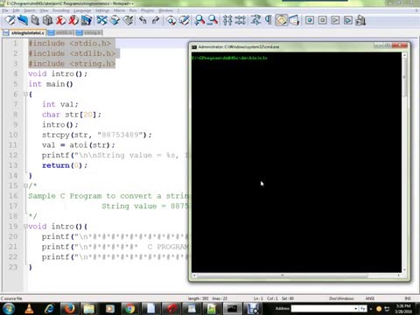Open the Plugins menu
Viewport: 420px width, 315px height.
[x=147, y=10]
